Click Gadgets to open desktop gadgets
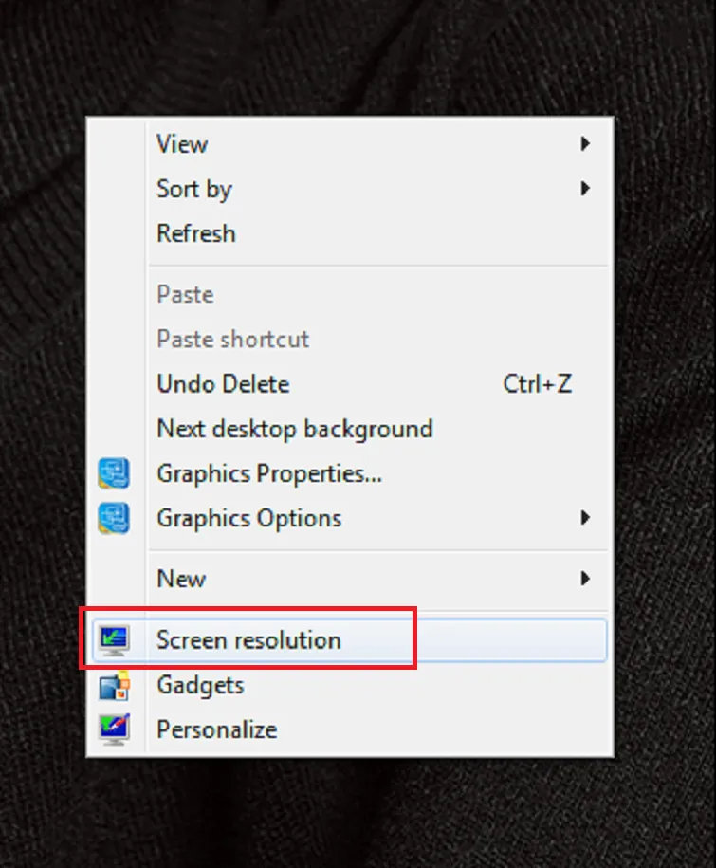Image resolution: width=716 pixels, height=868 pixels. click(199, 685)
